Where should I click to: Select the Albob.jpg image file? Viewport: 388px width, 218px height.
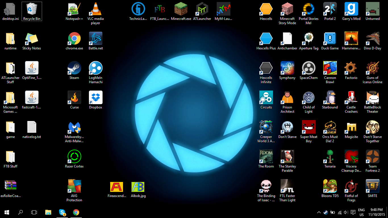click(x=138, y=187)
